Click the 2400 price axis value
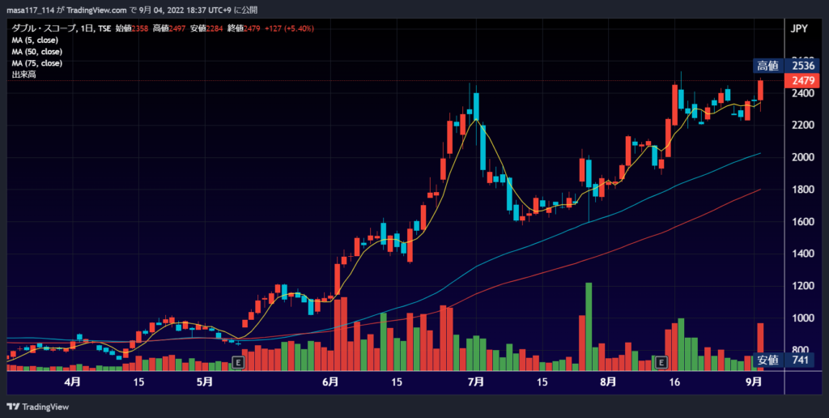The image size is (829, 418). pos(802,93)
